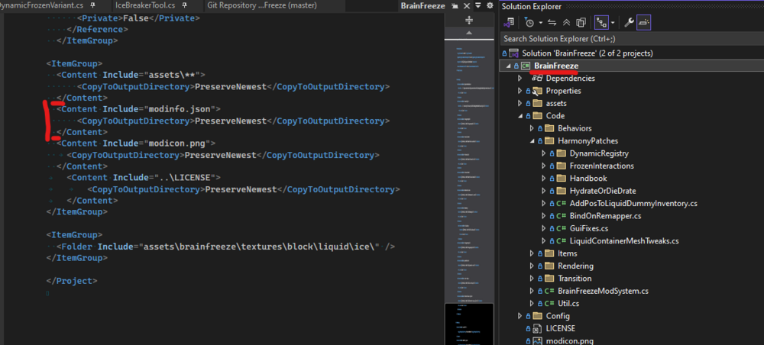Screen dimensions: 764x345
Task: Select the LICENSE file in Solution Explorer
Action: [560, 328]
